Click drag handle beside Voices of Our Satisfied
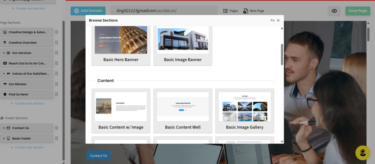The height and width of the screenshot is (164, 375). click(x=56, y=74)
